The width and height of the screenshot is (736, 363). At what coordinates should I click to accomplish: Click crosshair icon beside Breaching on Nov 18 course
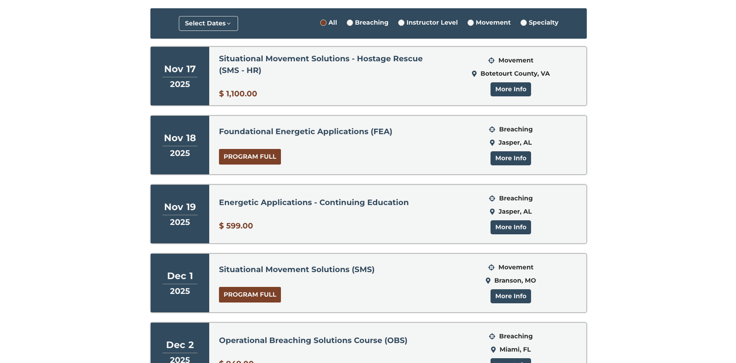tap(492, 129)
